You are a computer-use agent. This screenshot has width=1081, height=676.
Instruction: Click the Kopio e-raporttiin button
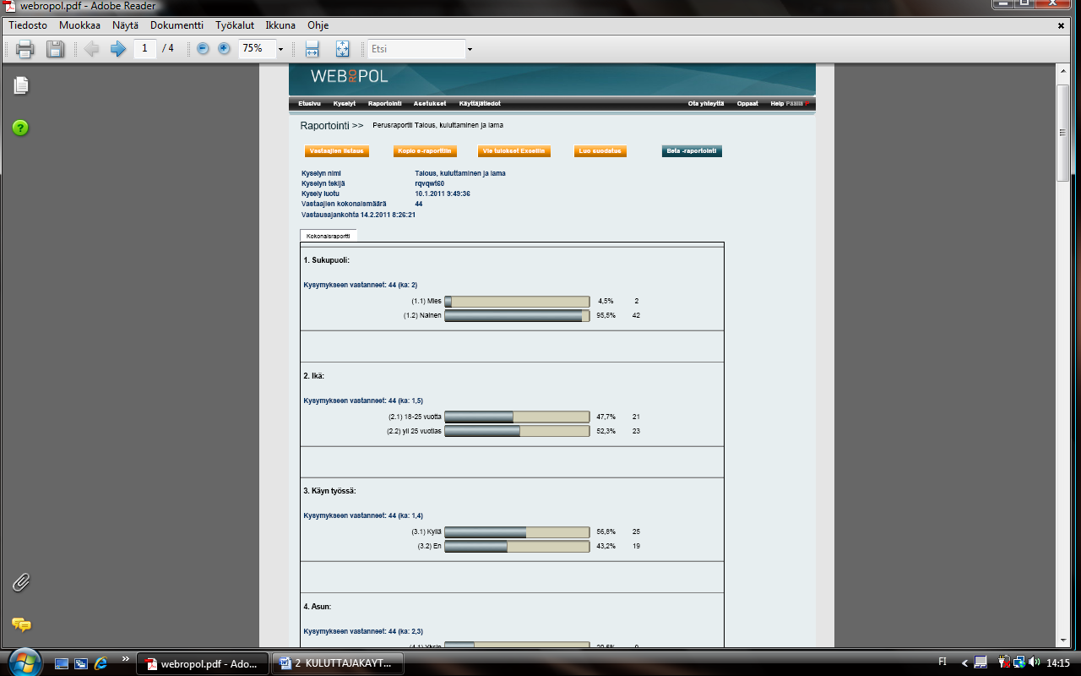point(425,151)
